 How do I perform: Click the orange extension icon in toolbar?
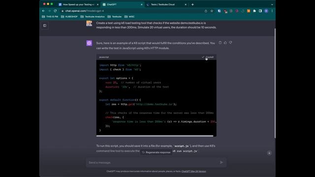(249, 11)
